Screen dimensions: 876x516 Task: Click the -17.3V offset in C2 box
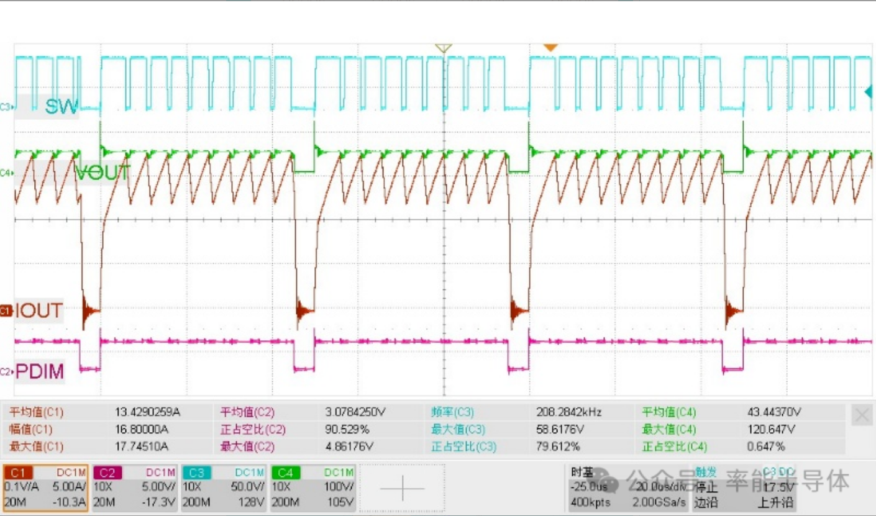coord(158,502)
